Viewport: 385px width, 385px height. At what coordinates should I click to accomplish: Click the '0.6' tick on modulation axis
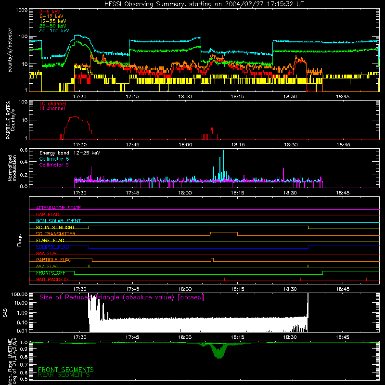click(24, 150)
